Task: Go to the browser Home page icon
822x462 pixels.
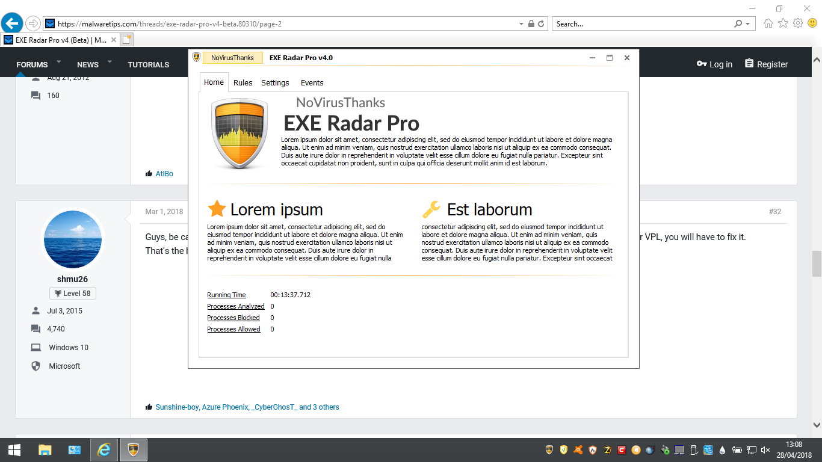Action: (768, 23)
